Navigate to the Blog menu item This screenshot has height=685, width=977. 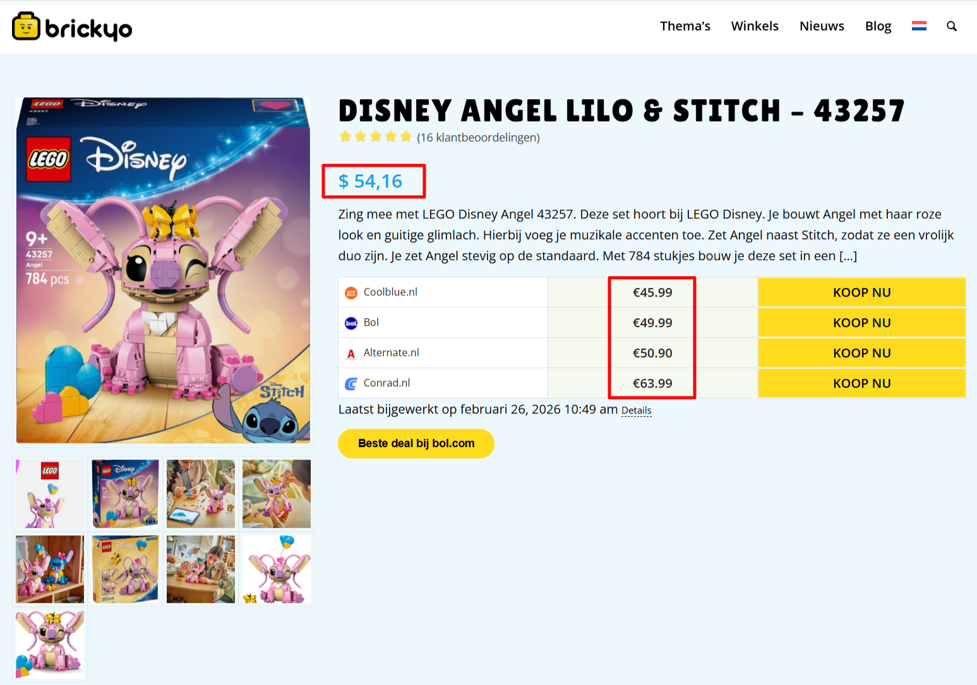[878, 26]
